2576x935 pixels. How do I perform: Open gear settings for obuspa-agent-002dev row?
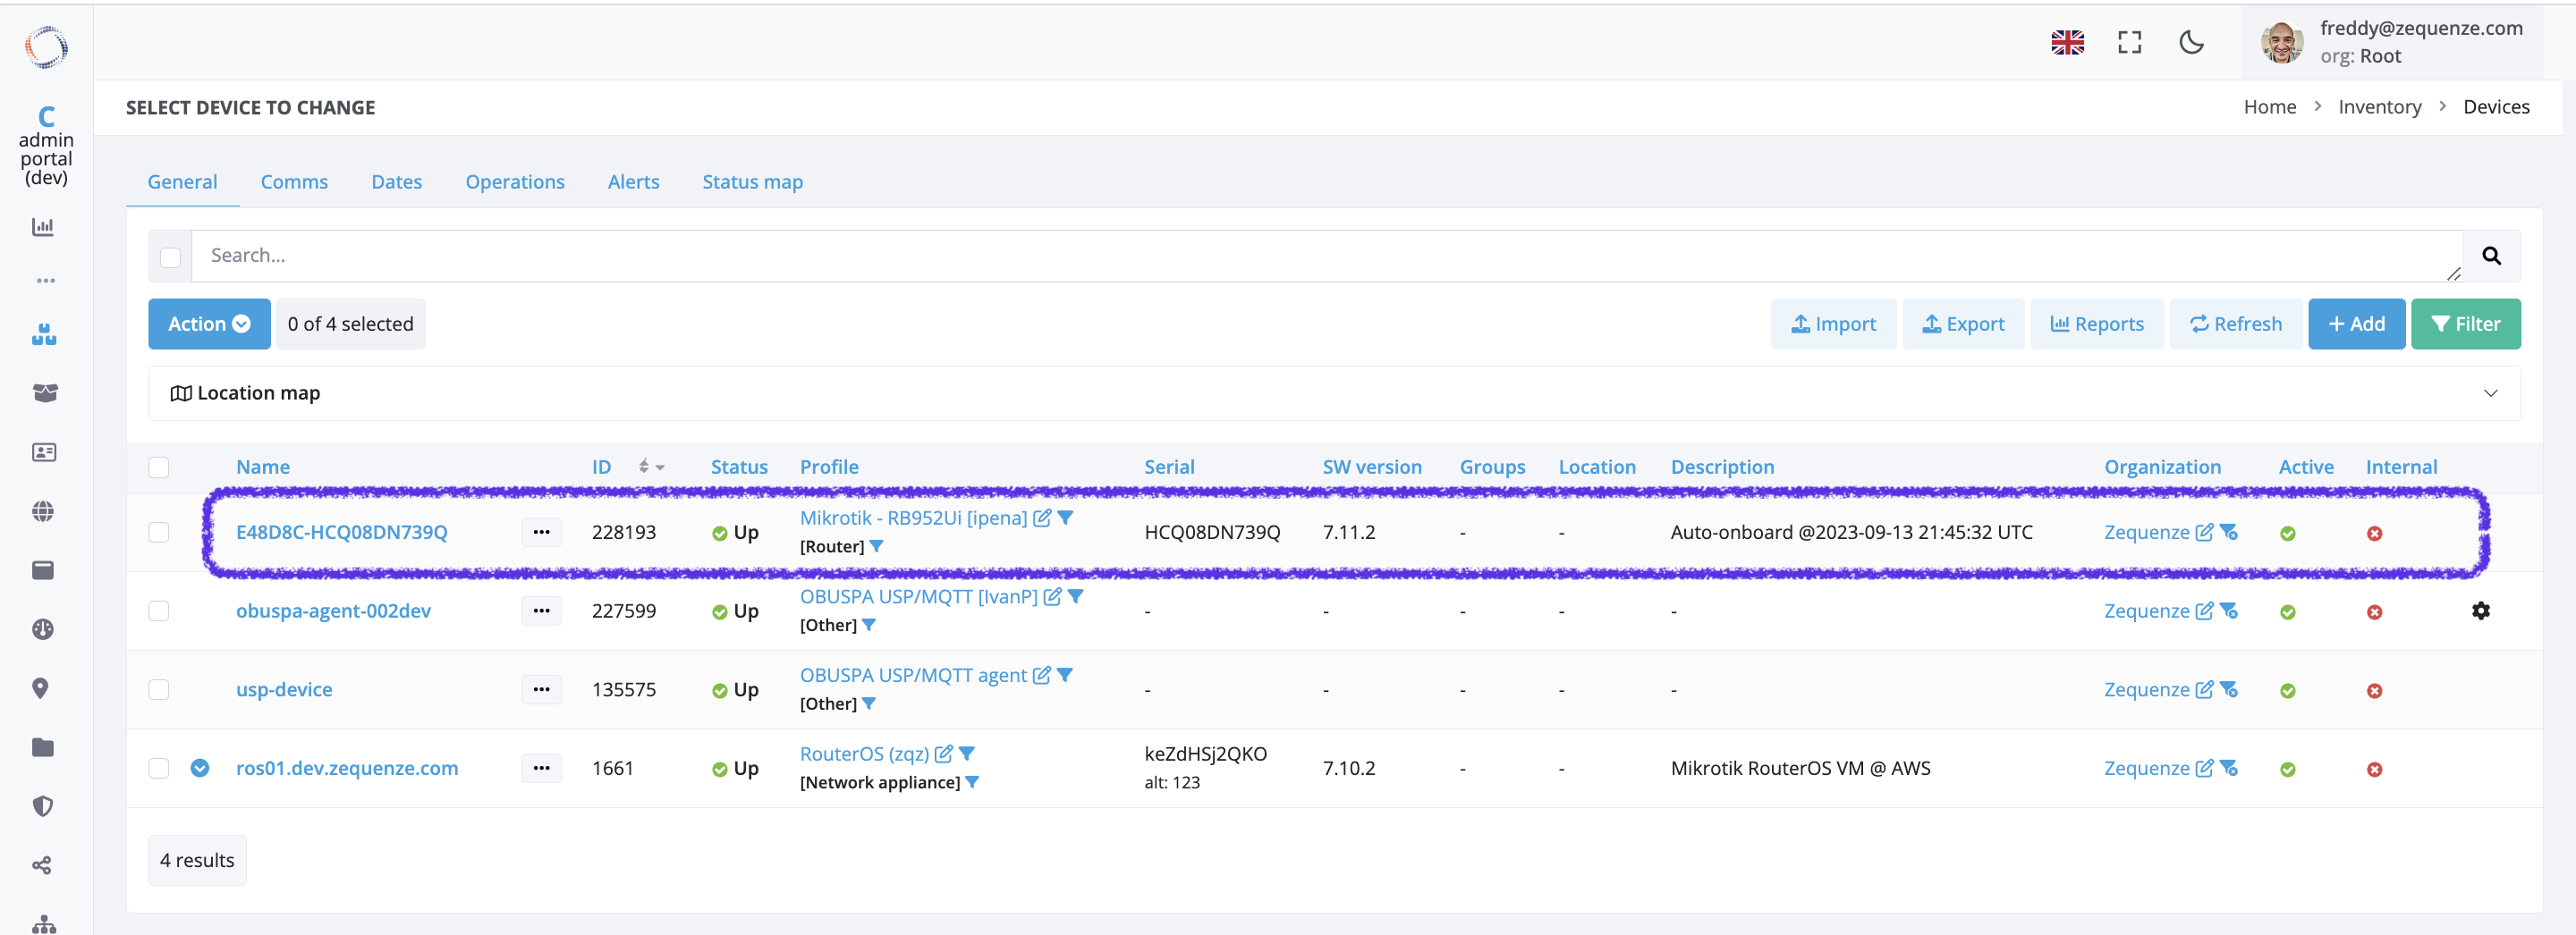(x=2480, y=611)
